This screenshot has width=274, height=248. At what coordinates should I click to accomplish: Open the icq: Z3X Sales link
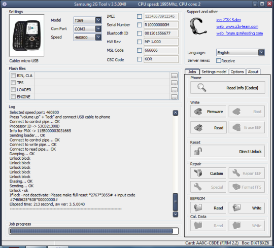pyautogui.click(x=228, y=20)
